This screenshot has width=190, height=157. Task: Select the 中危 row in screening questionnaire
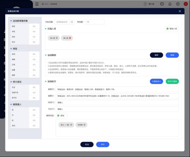pyautogui.click(x=25, y=31)
